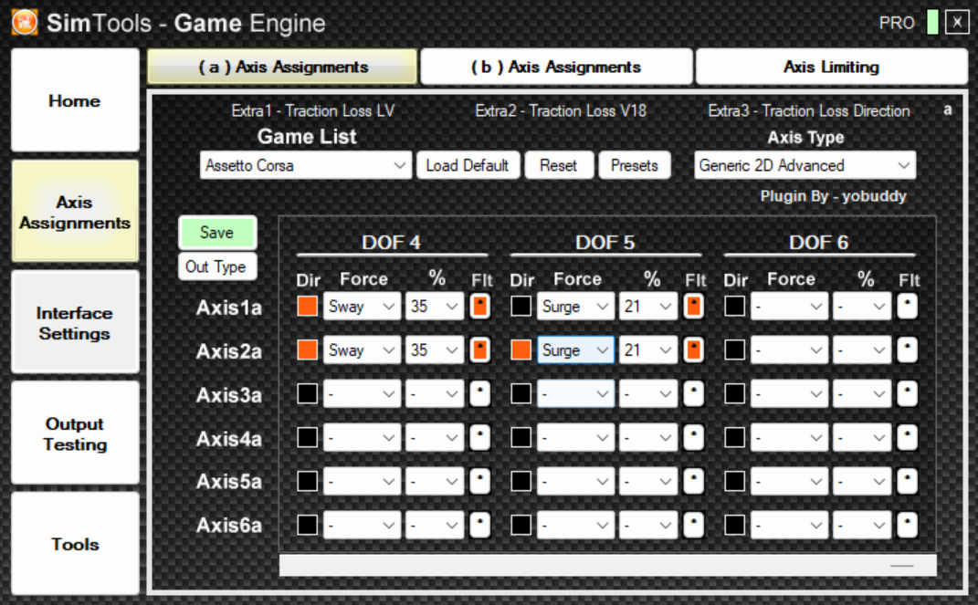
Task: Toggle DOF 5 filter button for Axis2a
Action: click(694, 350)
